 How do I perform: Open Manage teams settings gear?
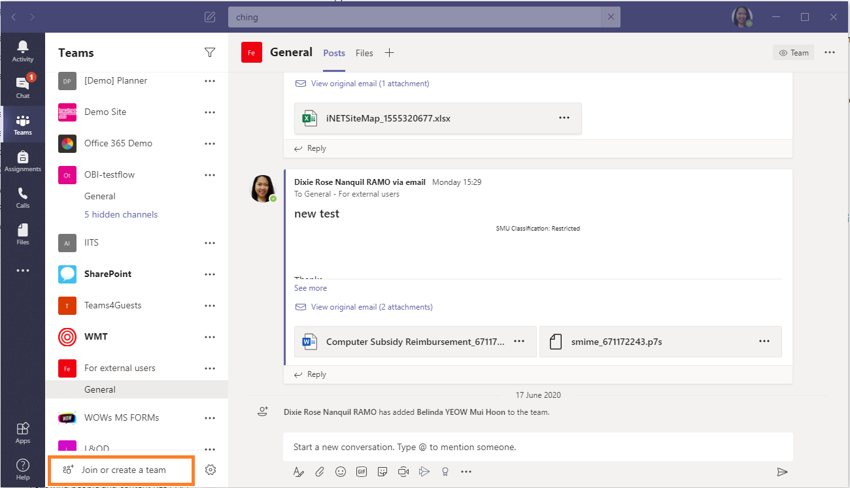[x=211, y=470]
